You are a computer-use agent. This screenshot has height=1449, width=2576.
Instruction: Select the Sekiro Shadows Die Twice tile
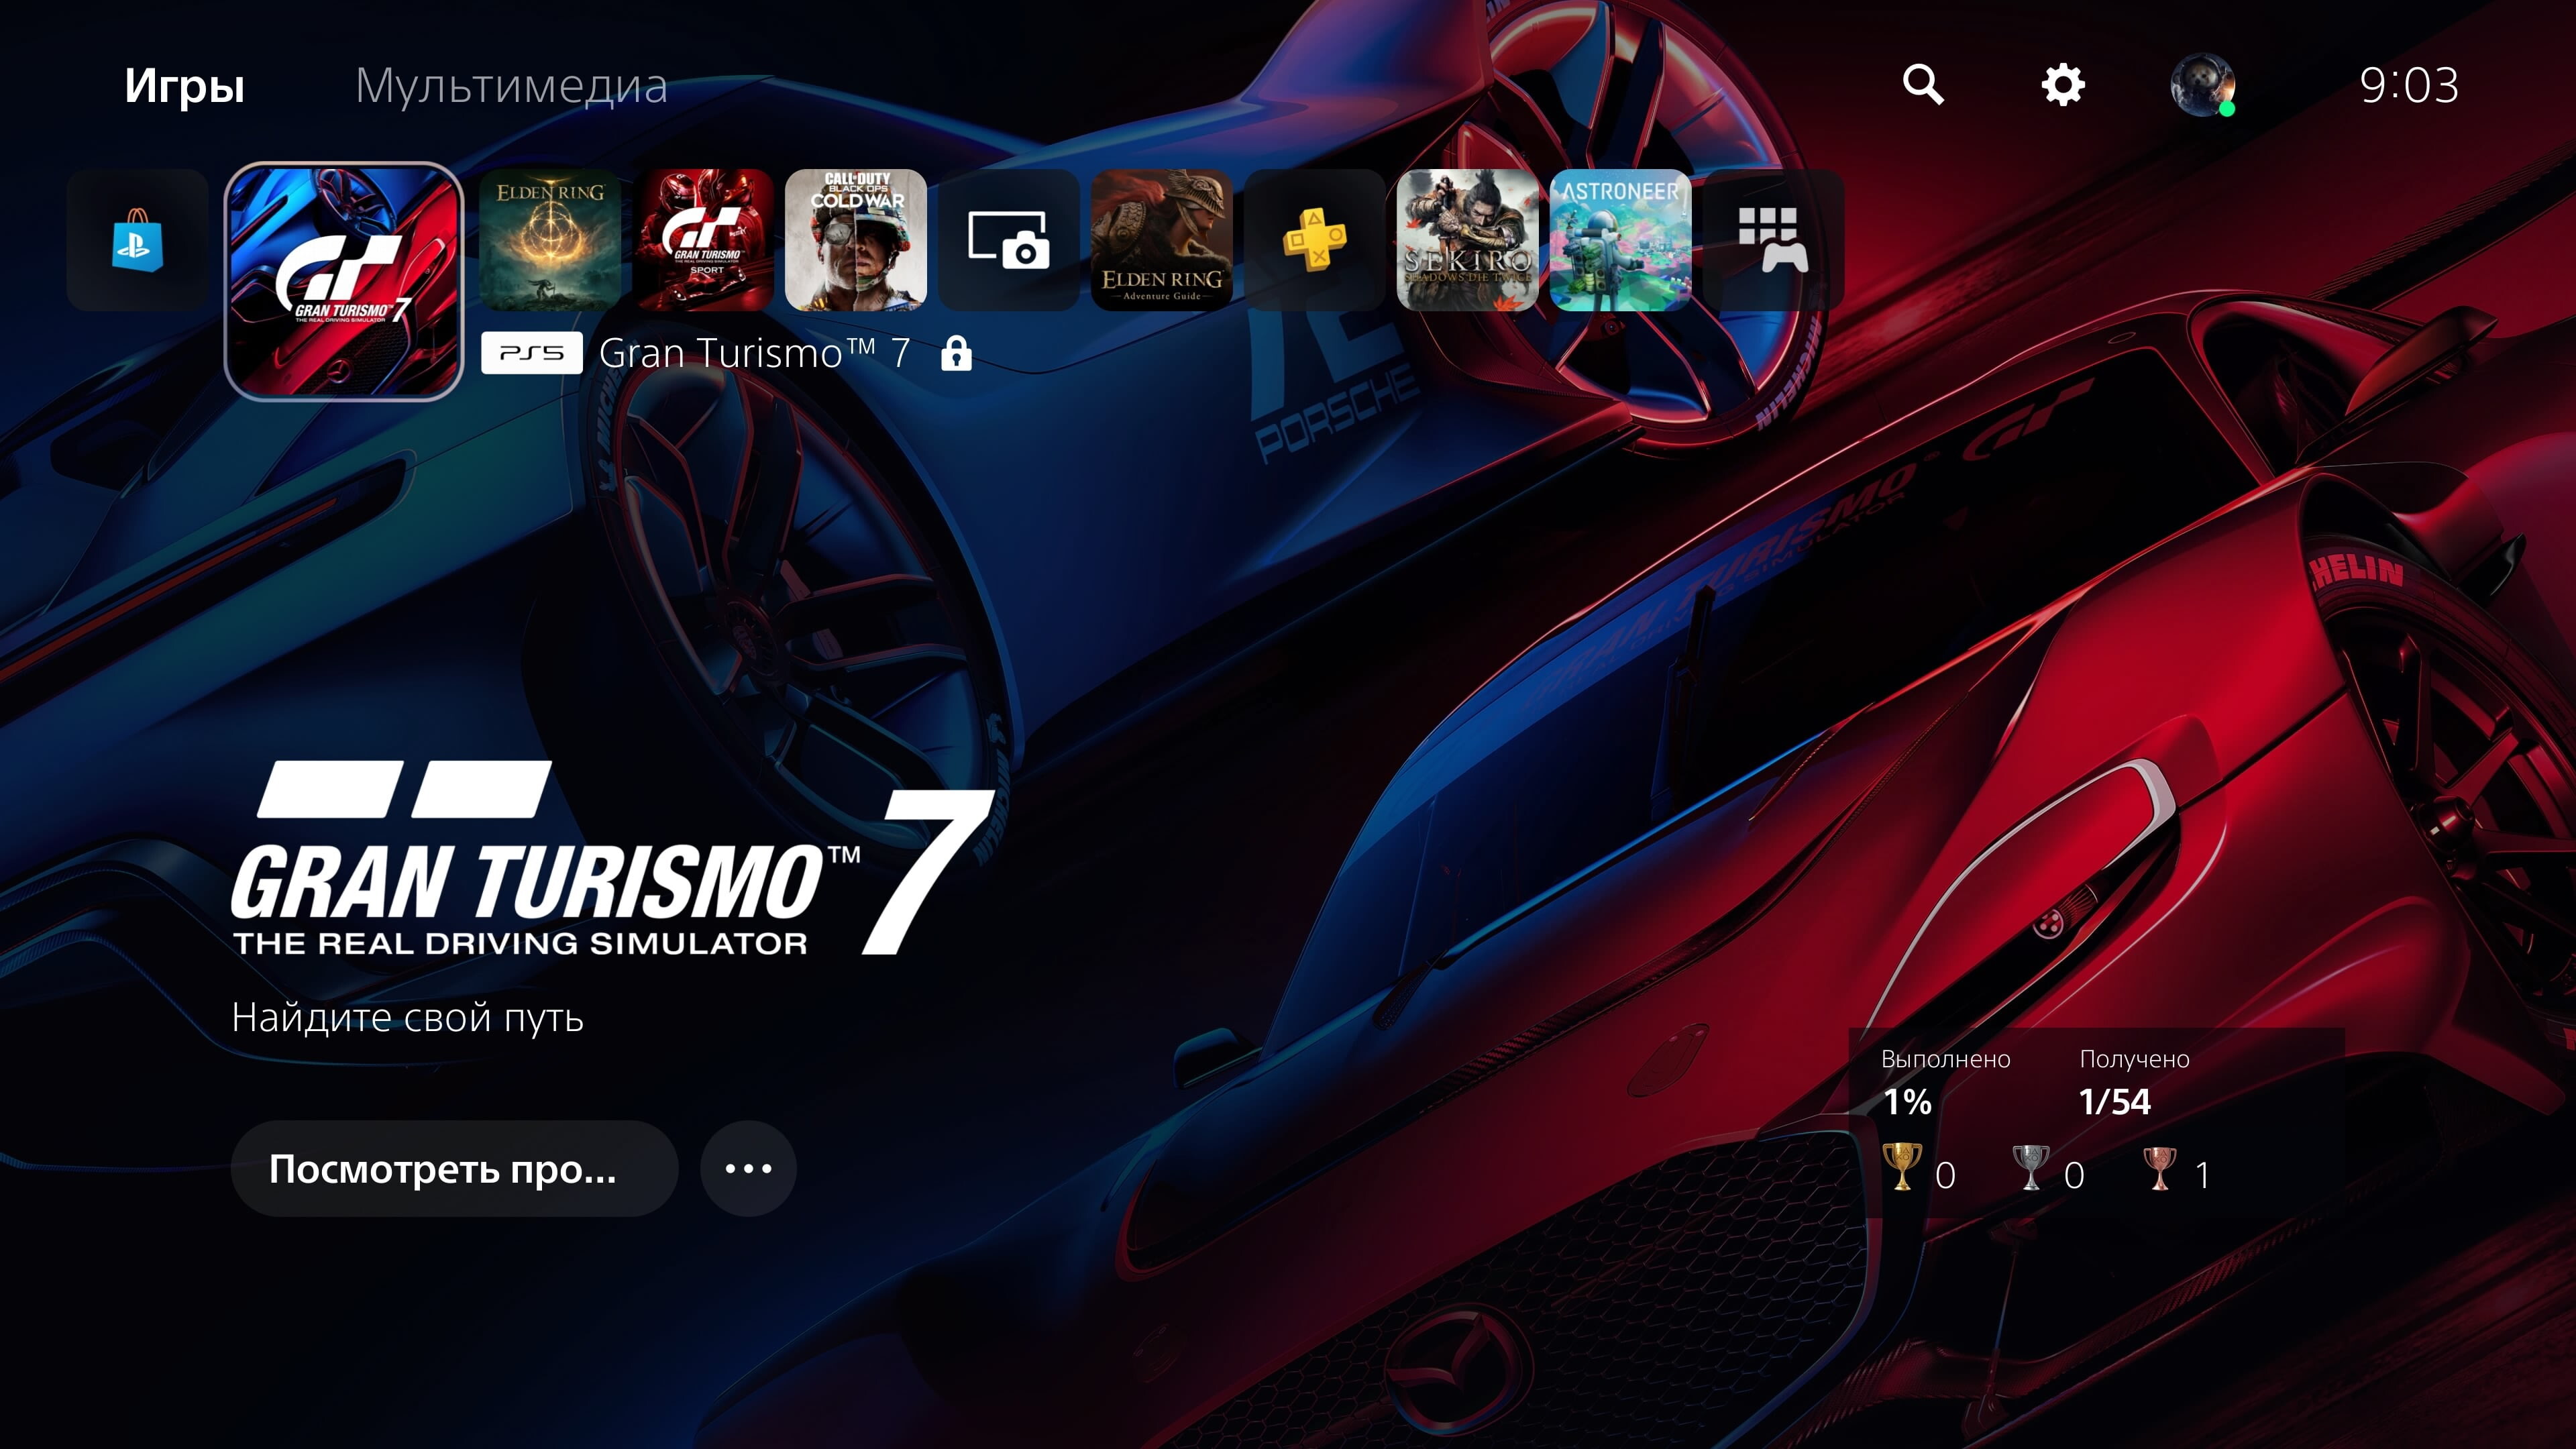1468,240
